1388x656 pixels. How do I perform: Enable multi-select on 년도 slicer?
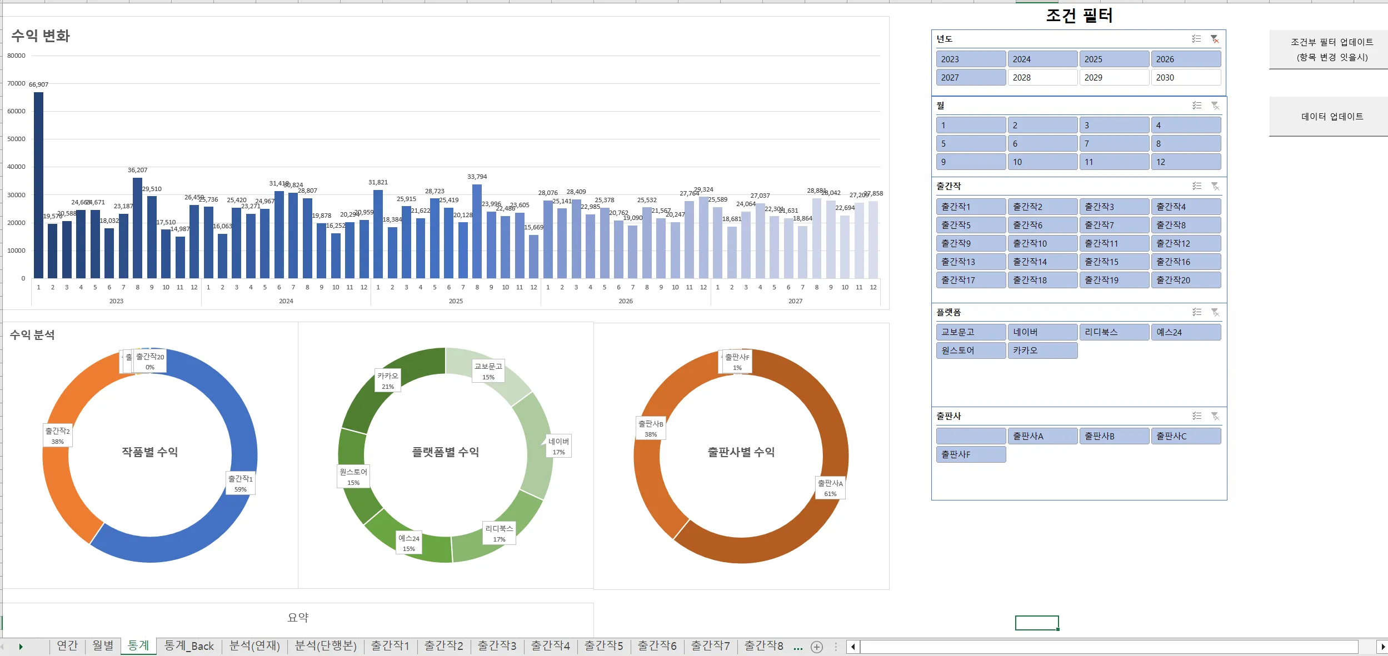[1196, 39]
